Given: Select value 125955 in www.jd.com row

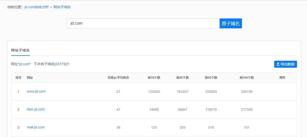Looking at the screenshot, I should 154,91.
